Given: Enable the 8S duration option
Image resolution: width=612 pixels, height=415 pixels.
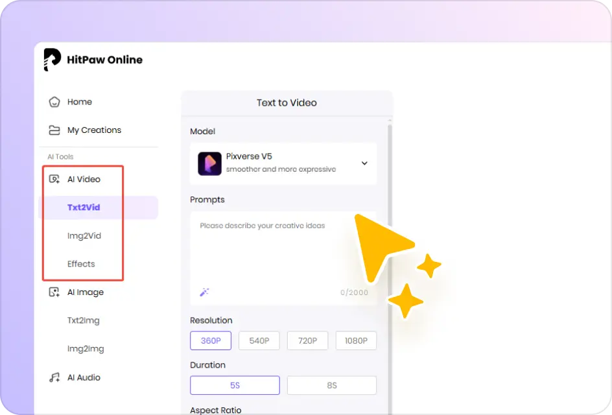Looking at the screenshot, I should (331, 385).
